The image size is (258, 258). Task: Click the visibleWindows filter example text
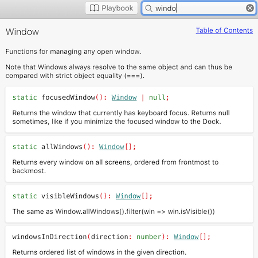[x=114, y=212]
